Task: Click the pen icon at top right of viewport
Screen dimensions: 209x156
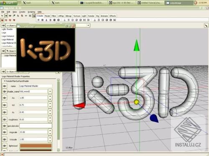Action: (206, 25)
